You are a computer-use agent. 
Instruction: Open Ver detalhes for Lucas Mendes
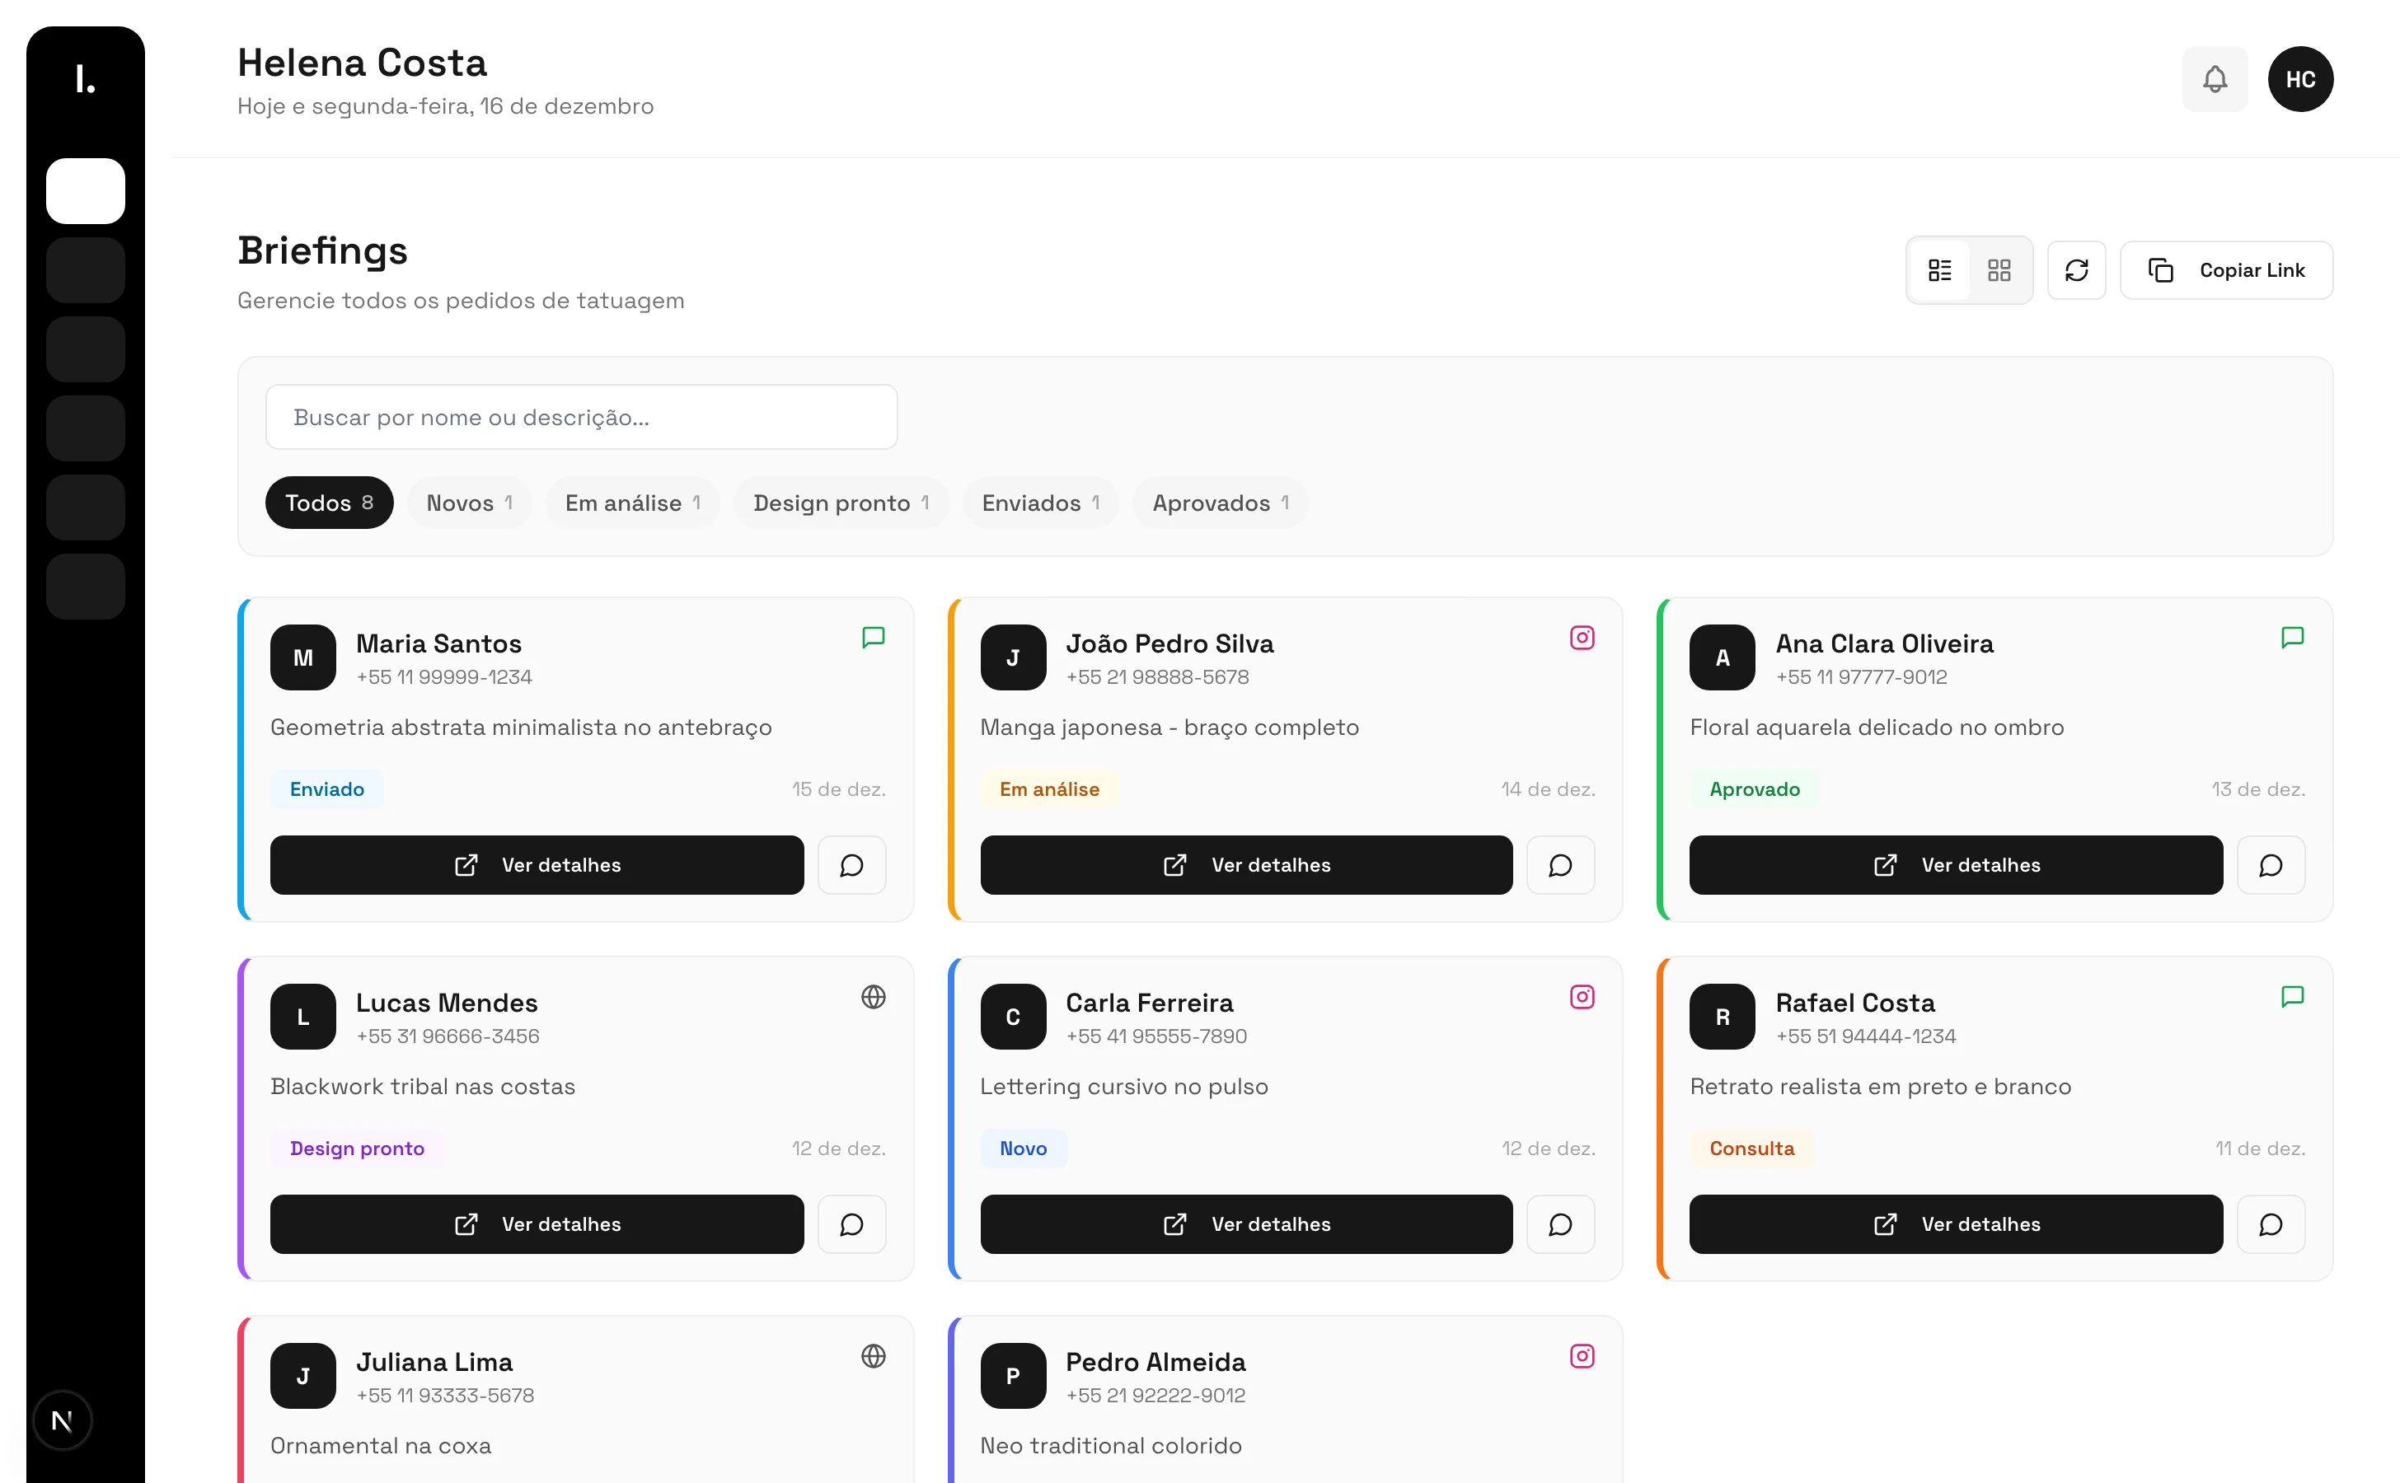coord(536,1224)
